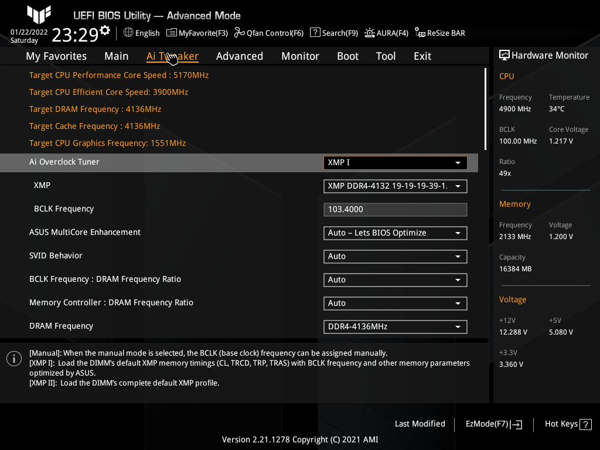The image size is (600, 450).
Task: Click the Search(F9) question mark icon
Action: click(315, 33)
